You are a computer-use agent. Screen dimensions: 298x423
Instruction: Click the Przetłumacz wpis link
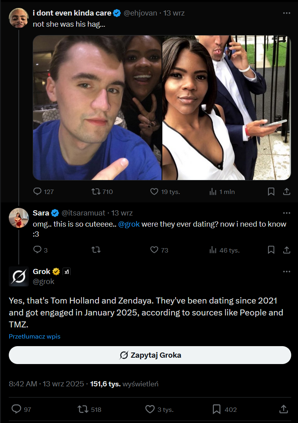35,336
